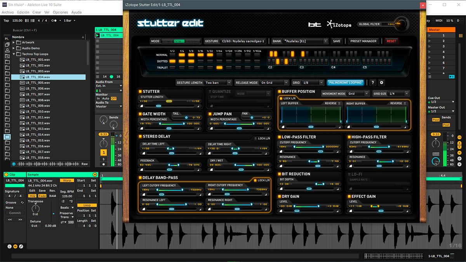
Task: Click the LB_TTL_005.wav file icon
Action: (x=23, y=83)
